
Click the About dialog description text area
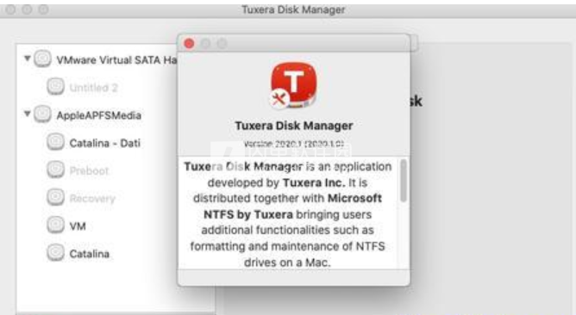pos(288,214)
